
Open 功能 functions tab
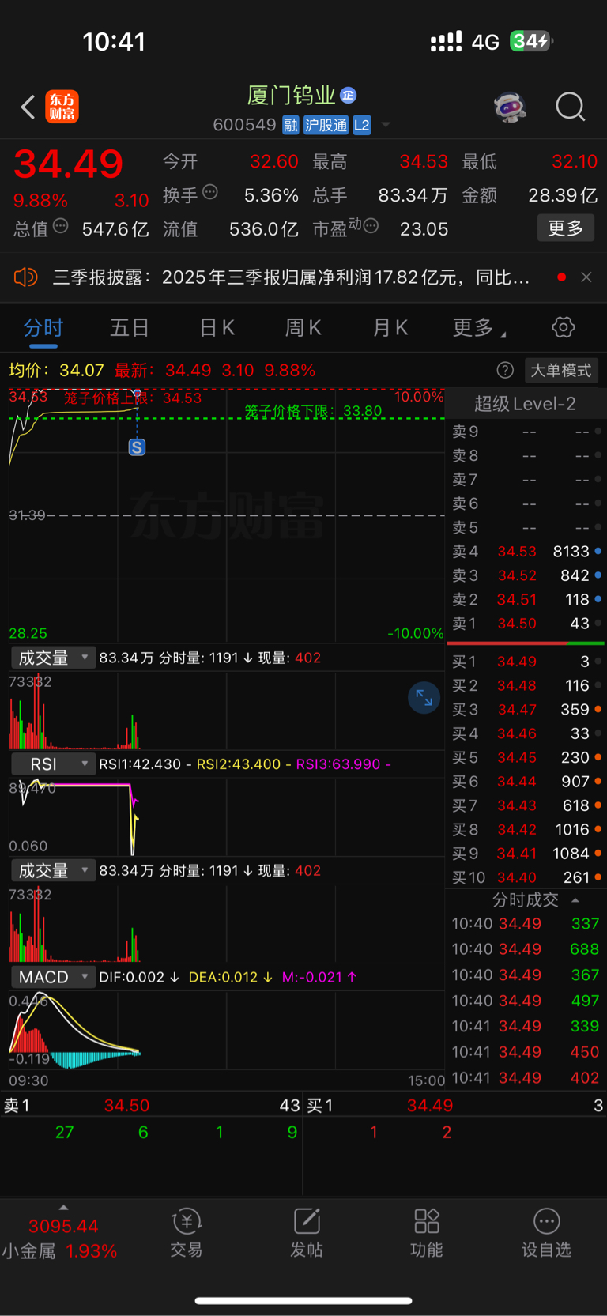(x=427, y=1233)
